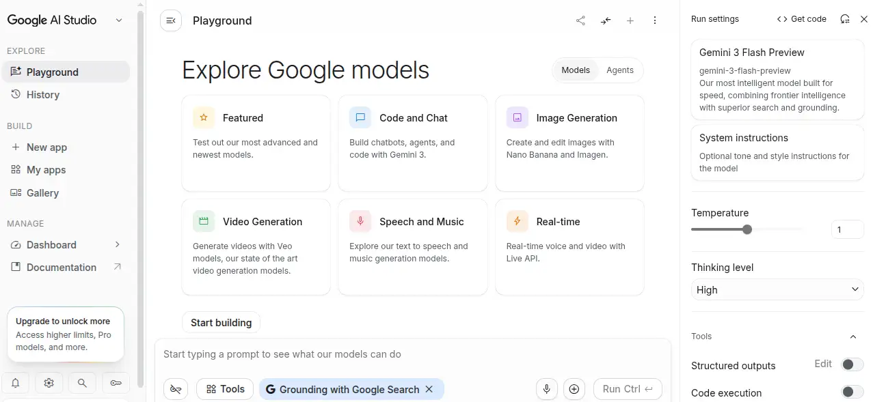Open the Google AI Studio dropdown arrow
Image resolution: width=873 pixels, height=402 pixels.
click(119, 20)
